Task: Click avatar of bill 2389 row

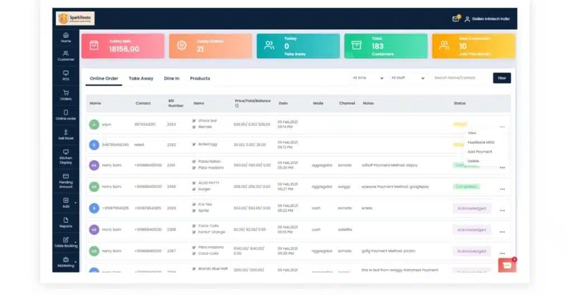Action: (94, 208)
